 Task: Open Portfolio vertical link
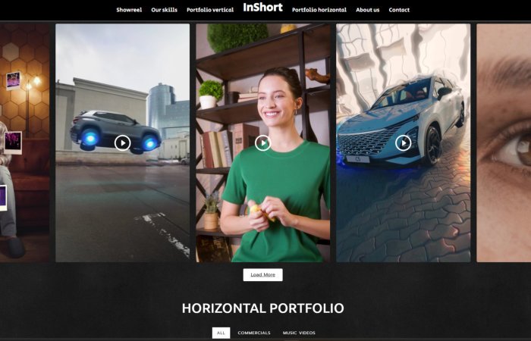click(210, 10)
